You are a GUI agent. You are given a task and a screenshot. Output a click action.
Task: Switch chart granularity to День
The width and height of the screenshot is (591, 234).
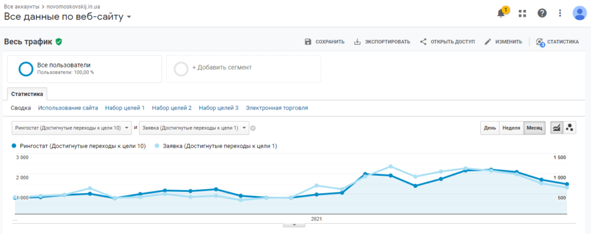pyautogui.click(x=489, y=128)
